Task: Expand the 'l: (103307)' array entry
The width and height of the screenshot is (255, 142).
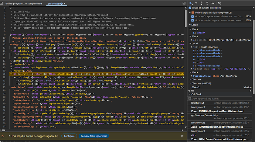Action: point(191,40)
